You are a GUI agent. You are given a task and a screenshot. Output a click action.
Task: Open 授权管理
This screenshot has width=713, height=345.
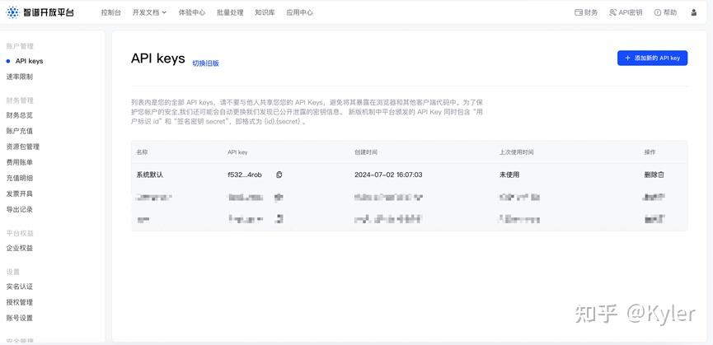[20, 302]
